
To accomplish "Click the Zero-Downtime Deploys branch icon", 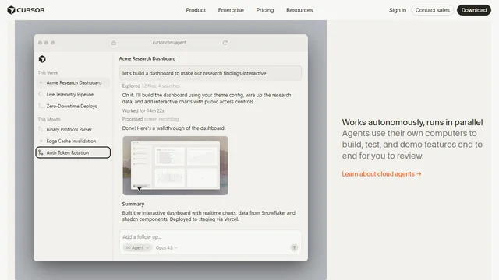I will pyautogui.click(x=41, y=106).
